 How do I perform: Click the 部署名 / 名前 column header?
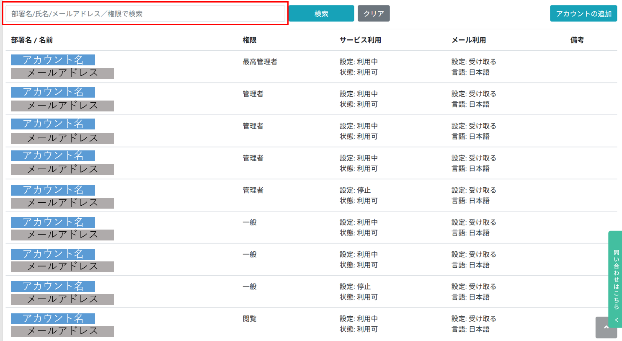point(32,40)
